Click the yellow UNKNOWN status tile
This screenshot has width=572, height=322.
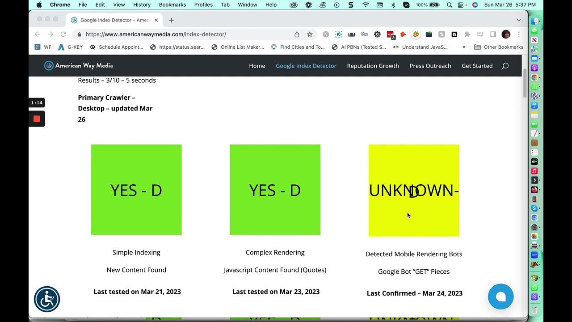pos(414,191)
